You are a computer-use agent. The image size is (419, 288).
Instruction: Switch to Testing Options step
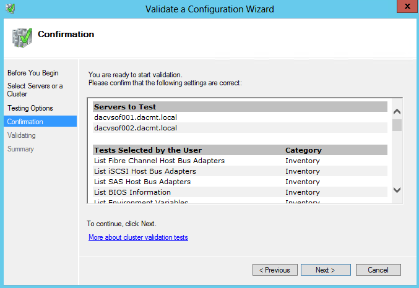pyautogui.click(x=30, y=108)
